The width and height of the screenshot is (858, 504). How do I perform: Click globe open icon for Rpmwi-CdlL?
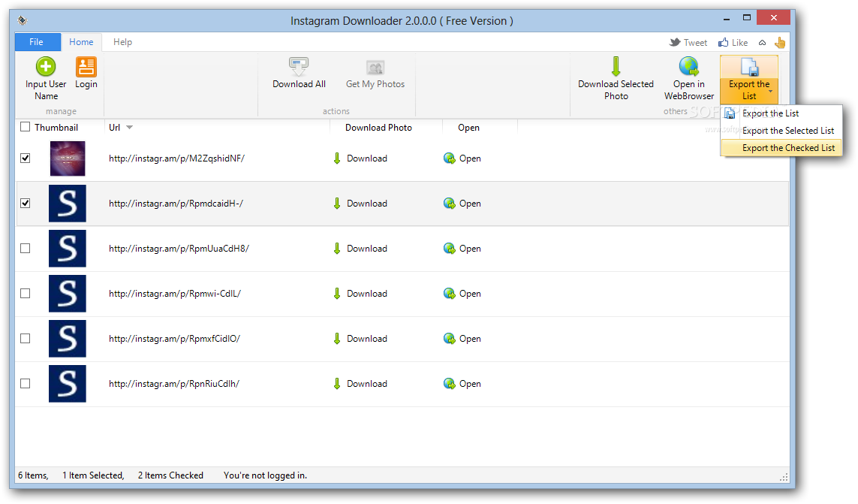point(449,294)
